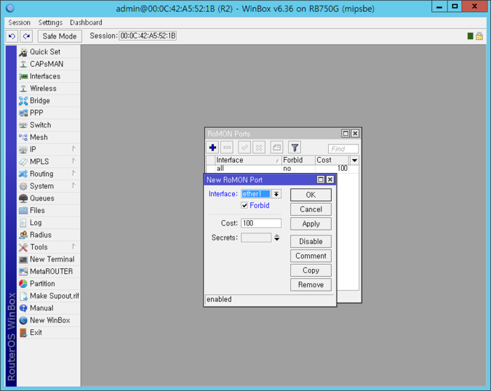491x391 pixels.
Task: Open the Settings menu
Action: [51, 22]
